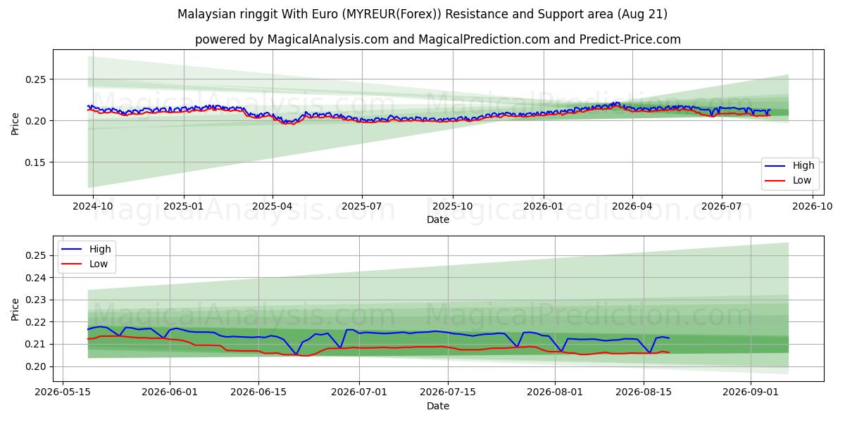Click the lower chart x-axis label 2026-06-01
845x422 pixels.
coord(170,392)
